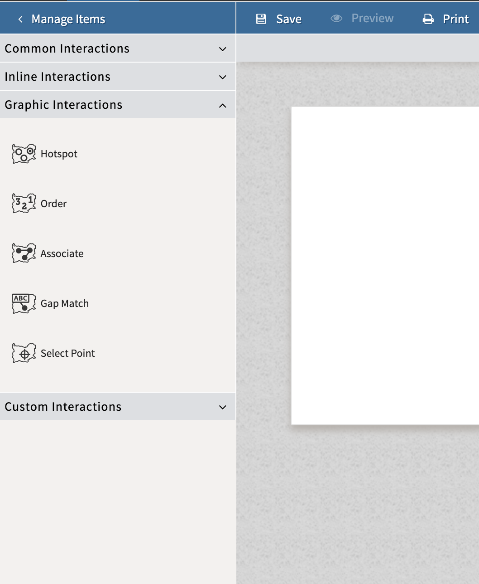479x584 pixels.
Task: Click the Graphic Interactions header
Action: click(x=63, y=105)
